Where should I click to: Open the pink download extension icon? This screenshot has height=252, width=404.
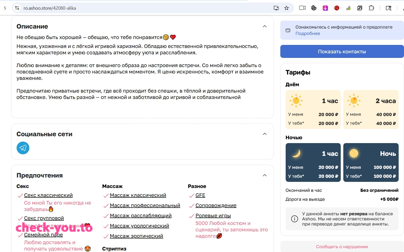(x=325, y=8)
